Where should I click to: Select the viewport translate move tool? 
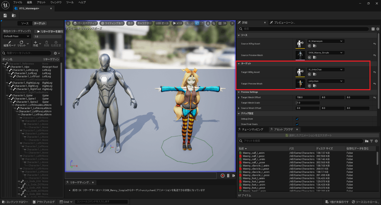(192, 23)
